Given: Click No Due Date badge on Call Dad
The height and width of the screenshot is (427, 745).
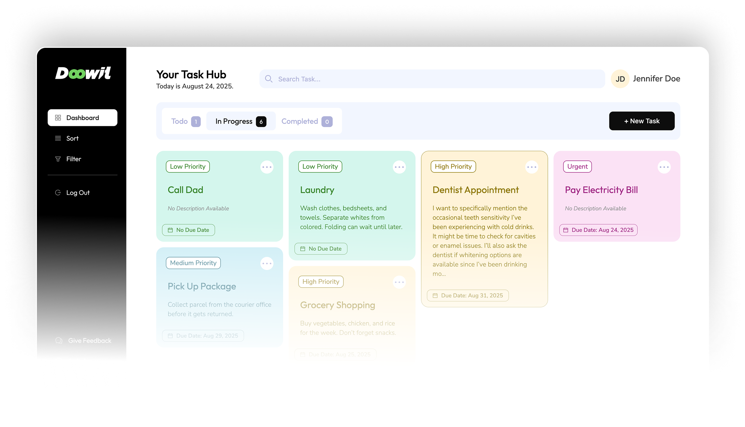Looking at the screenshot, I should tap(188, 230).
